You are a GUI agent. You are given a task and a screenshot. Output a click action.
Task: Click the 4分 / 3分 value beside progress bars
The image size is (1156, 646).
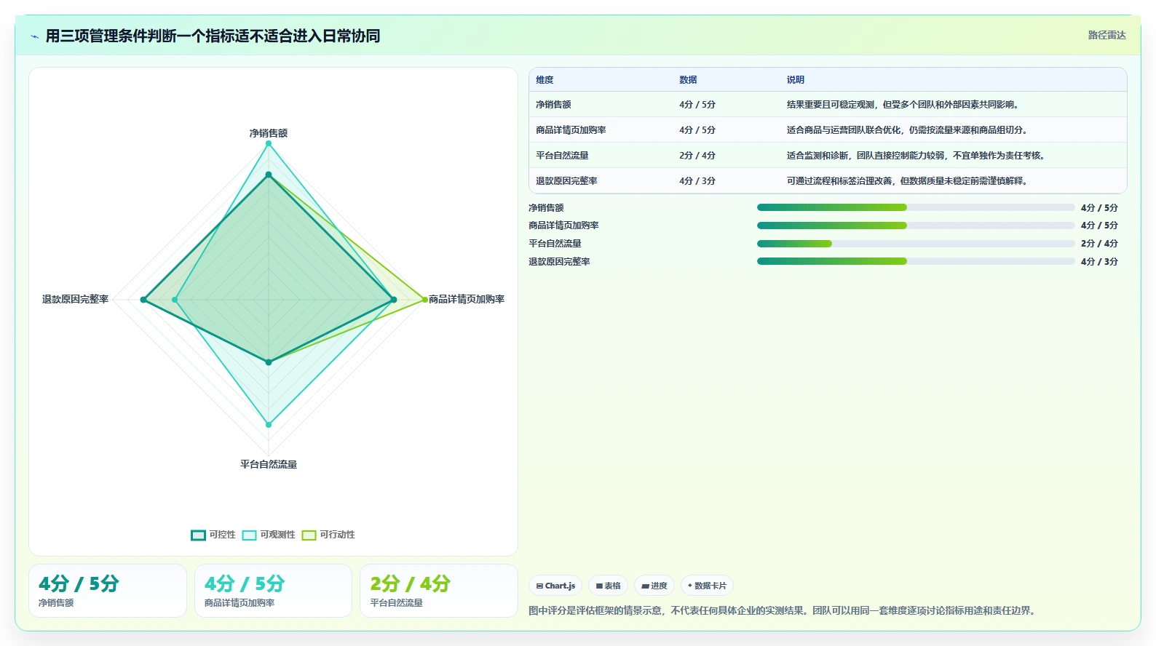click(x=1099, y=262)
